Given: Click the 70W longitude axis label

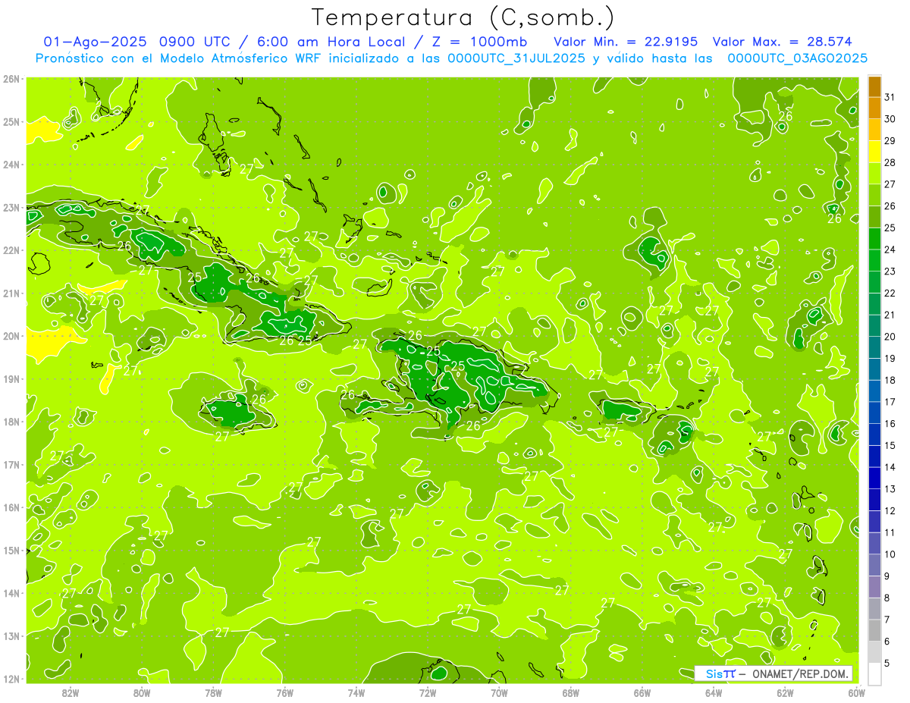Looking at the screenshot, I should [x=499, y=692].
